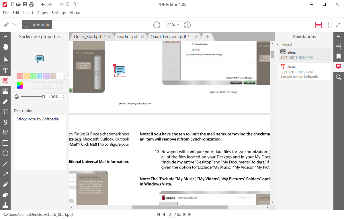Open the custom rainbow color picker
This screenshot has width=344, height=219.
point(20,85)
